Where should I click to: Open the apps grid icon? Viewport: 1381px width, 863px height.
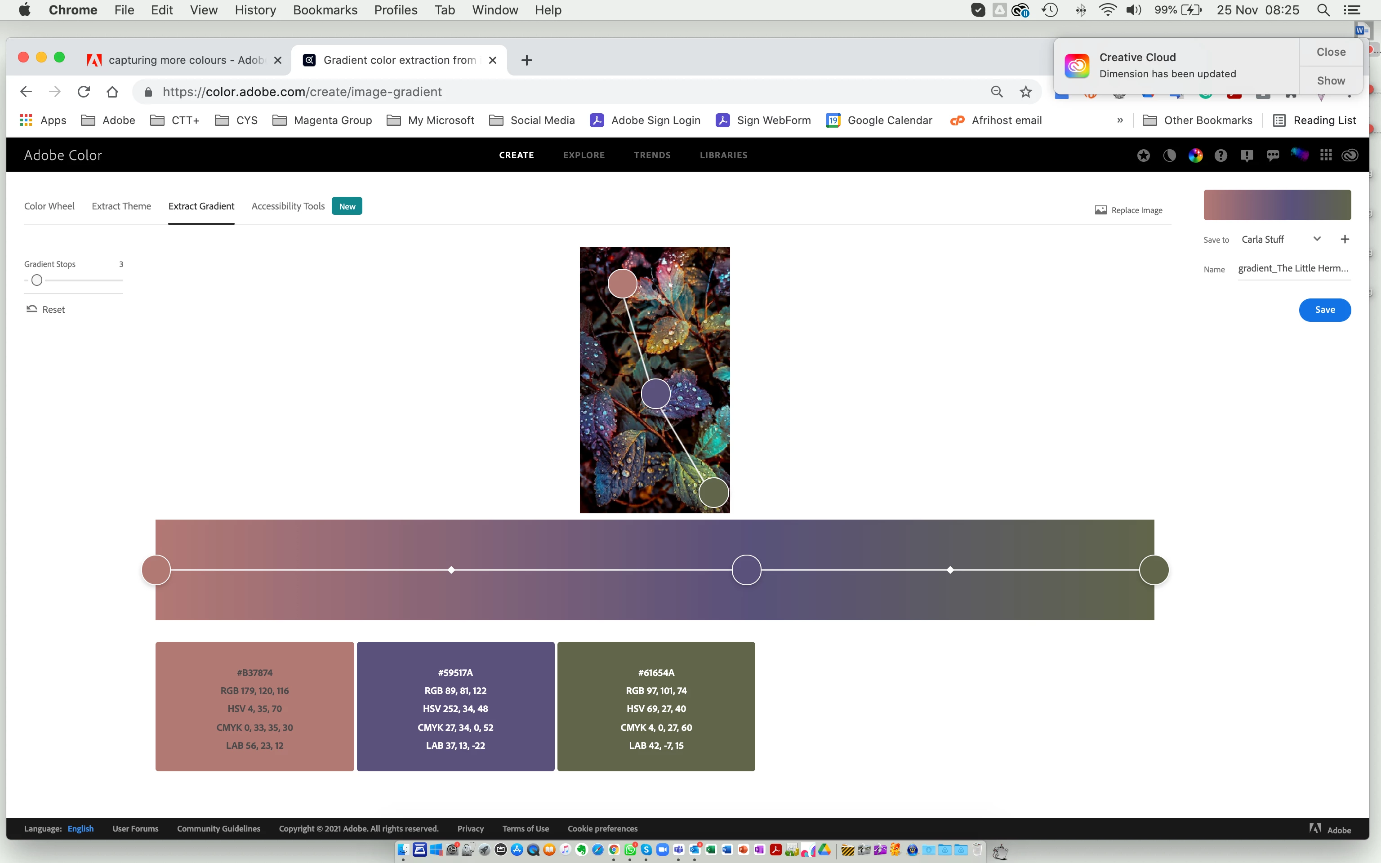tap(1326, 155)
